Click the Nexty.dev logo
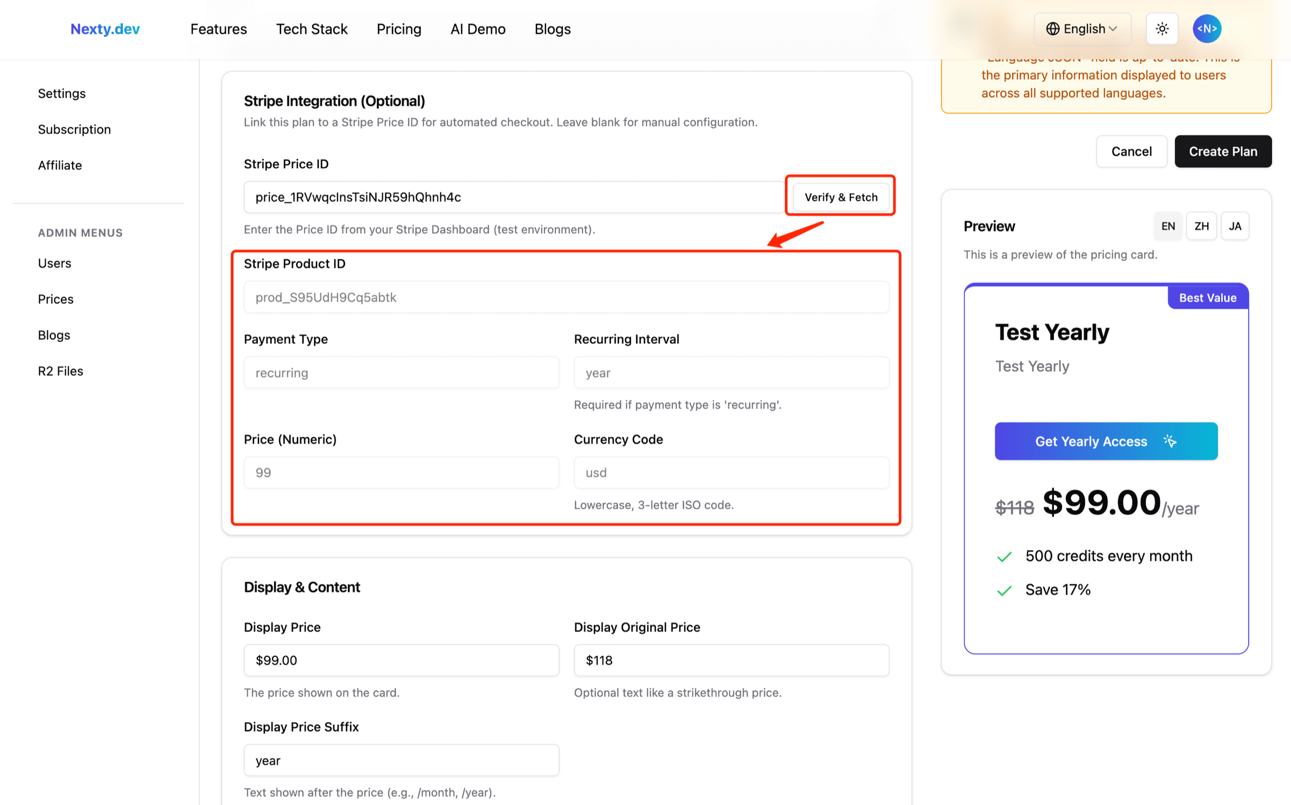The image size is (1291, 805). (105, 29)
